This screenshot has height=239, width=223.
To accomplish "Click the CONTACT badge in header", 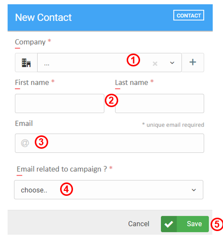I will point(189,15).
